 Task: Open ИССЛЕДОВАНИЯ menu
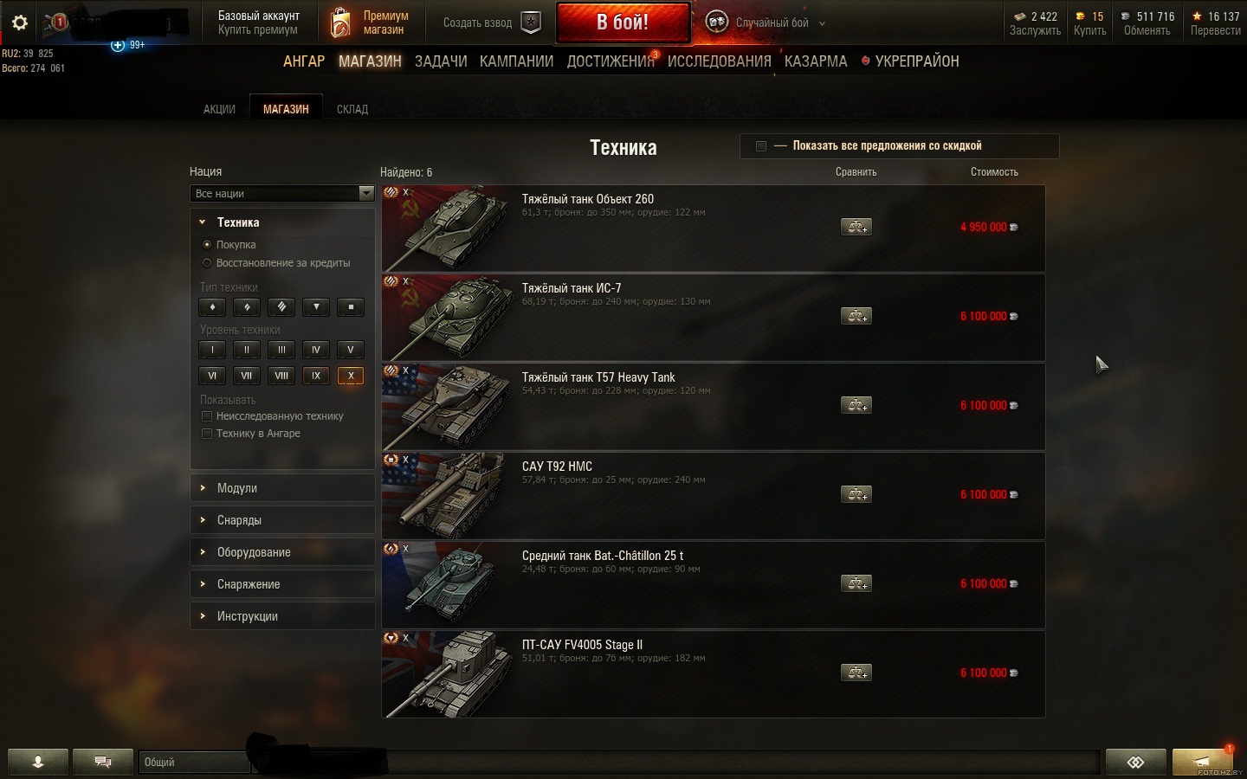719,61
